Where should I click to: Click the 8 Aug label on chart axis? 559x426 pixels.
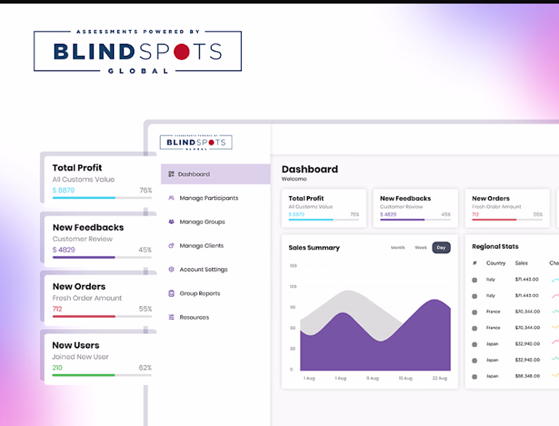tap(372, 379)
